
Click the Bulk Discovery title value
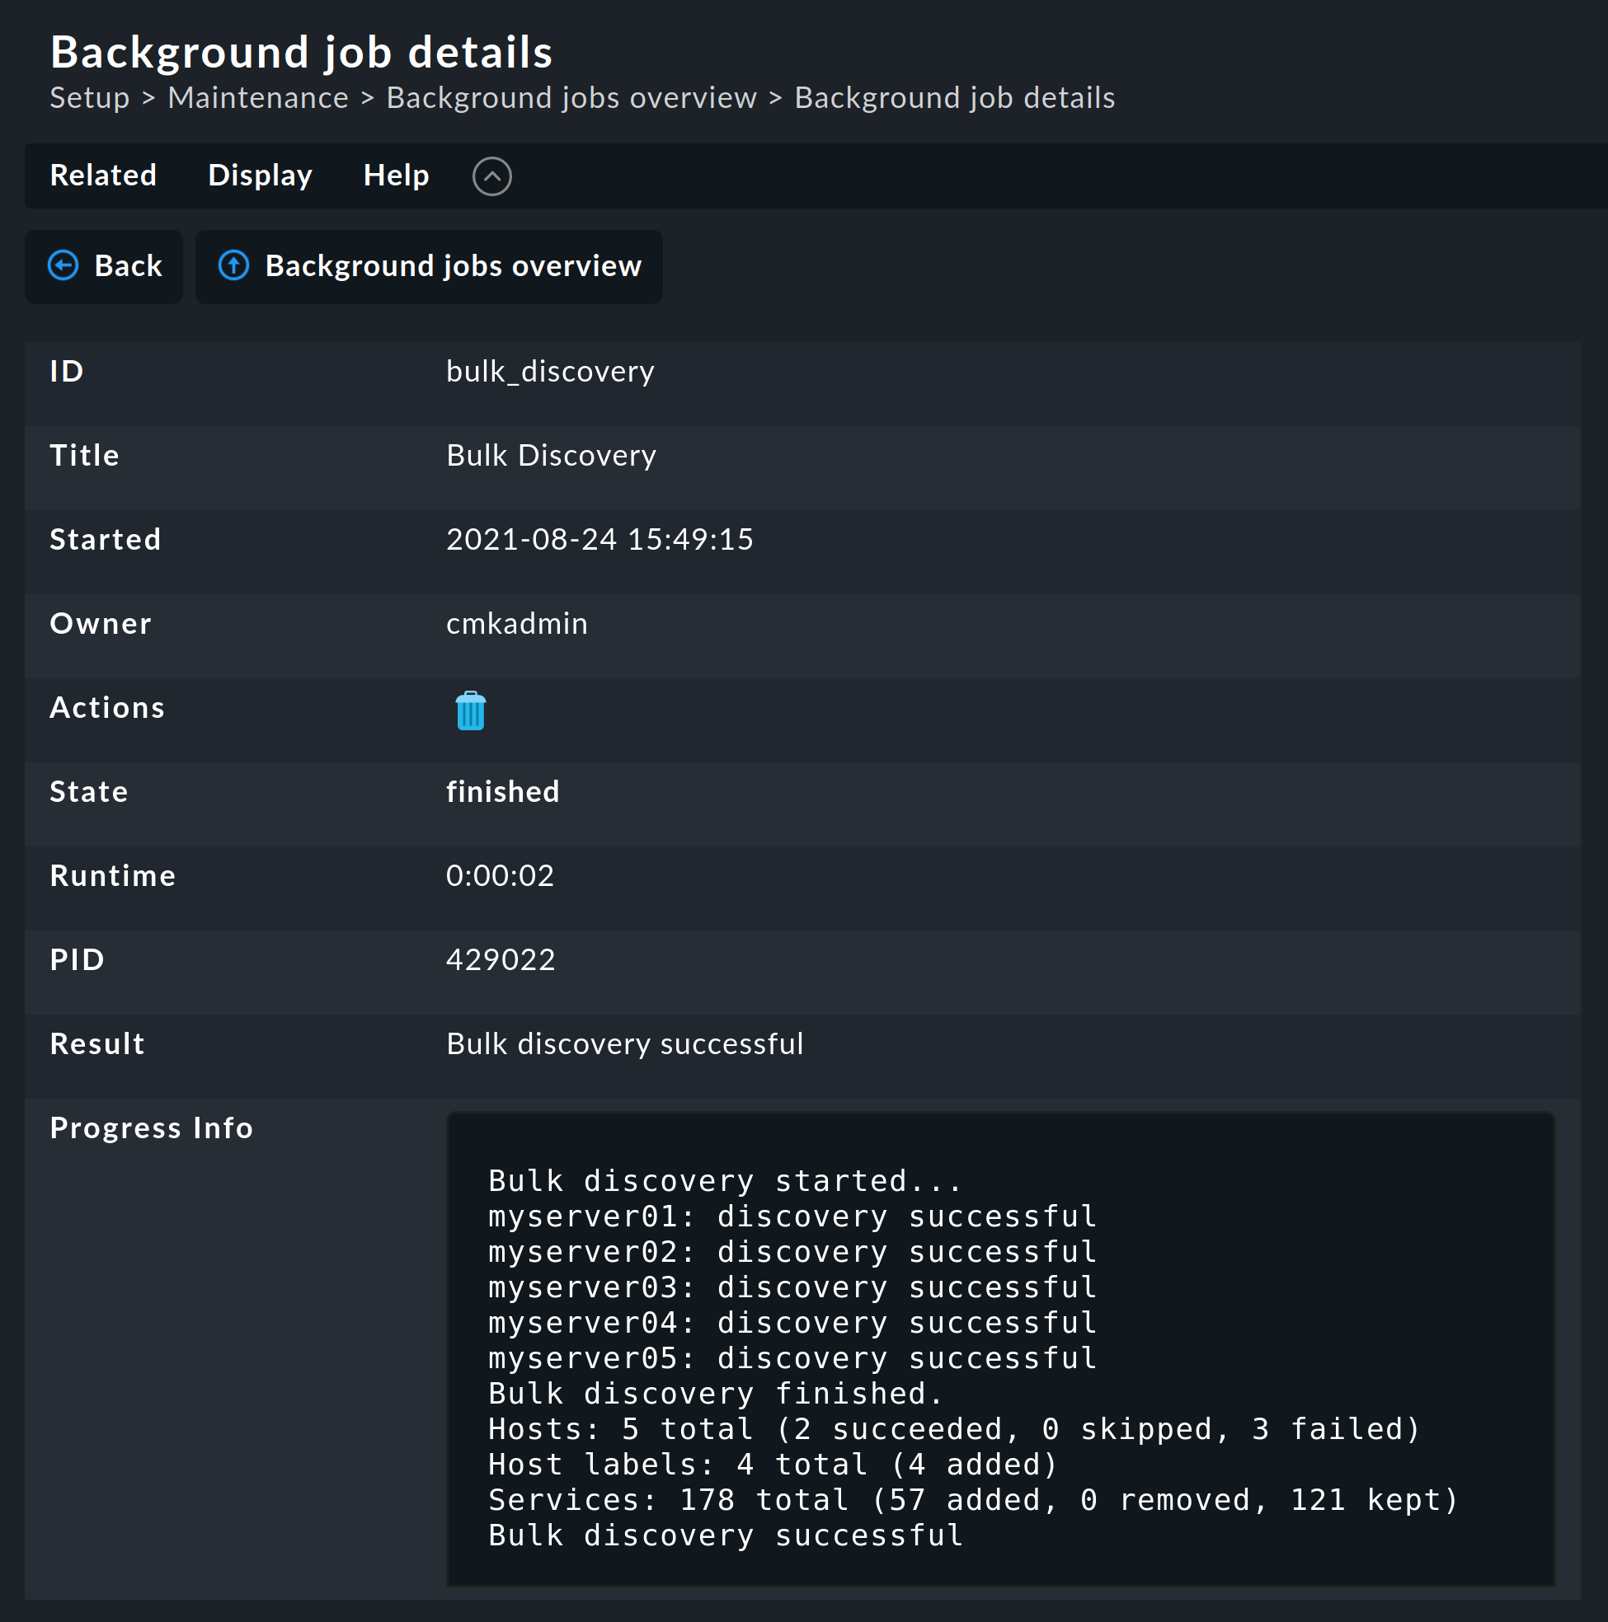point(550,455)
